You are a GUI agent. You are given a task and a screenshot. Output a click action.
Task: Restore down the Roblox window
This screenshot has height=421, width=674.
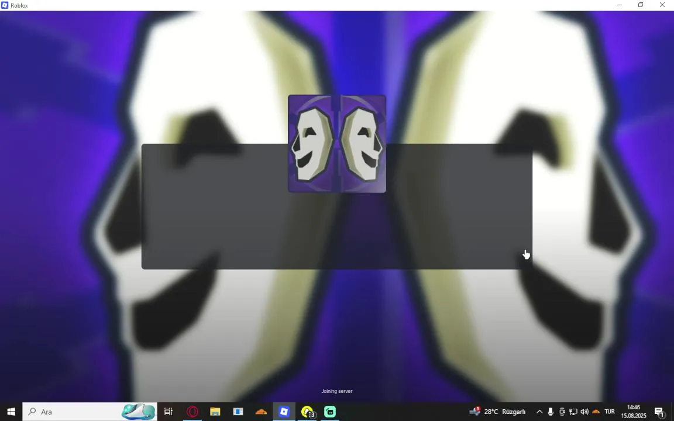641,5
